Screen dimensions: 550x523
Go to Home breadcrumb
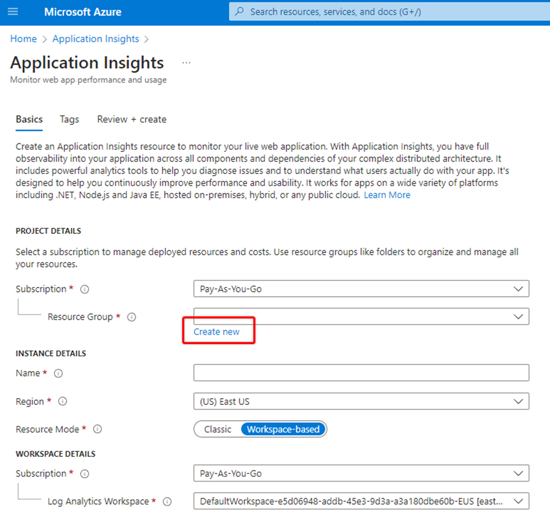(24, 38)
